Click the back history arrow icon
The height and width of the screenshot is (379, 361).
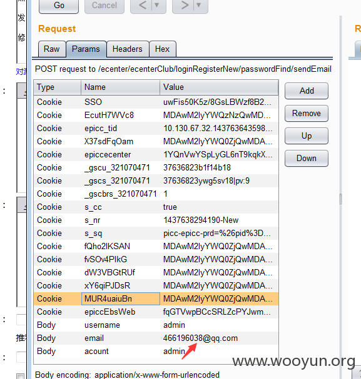[142, 5]
